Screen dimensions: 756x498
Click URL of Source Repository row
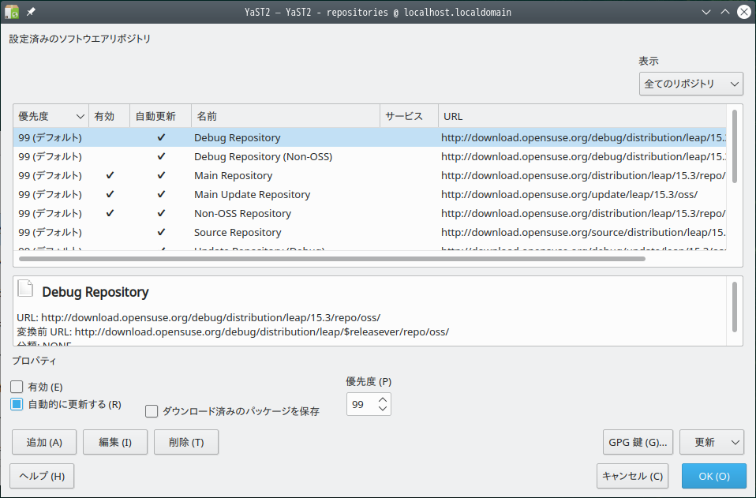click(583, 232)
